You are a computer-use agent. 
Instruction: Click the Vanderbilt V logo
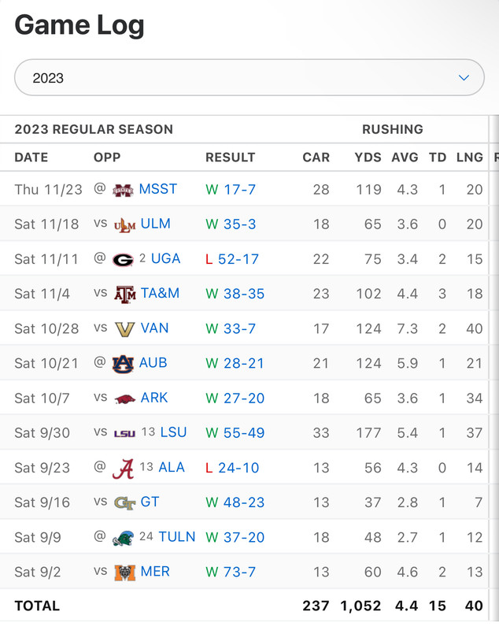(124, 328)
